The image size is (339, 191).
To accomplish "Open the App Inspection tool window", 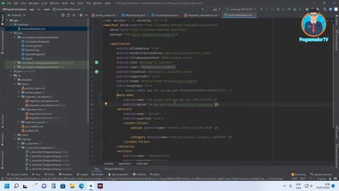I will [118, 175].
